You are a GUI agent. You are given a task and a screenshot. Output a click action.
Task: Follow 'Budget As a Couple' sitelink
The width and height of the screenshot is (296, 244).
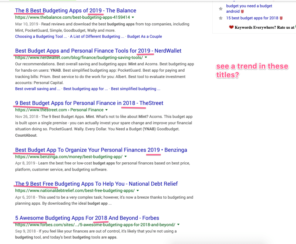[x=144, y=37]
